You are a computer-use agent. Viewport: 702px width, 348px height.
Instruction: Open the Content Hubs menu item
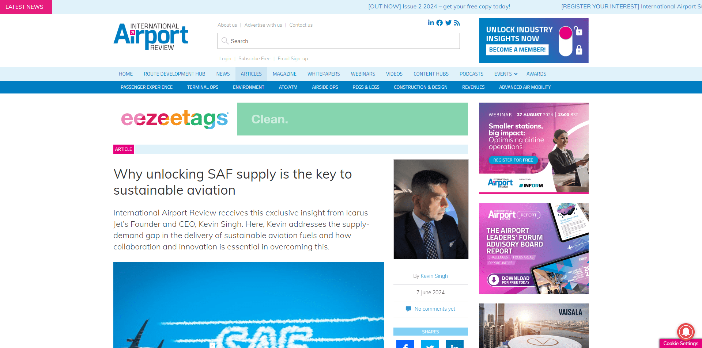pyautogui.click(x=431, y=74)
